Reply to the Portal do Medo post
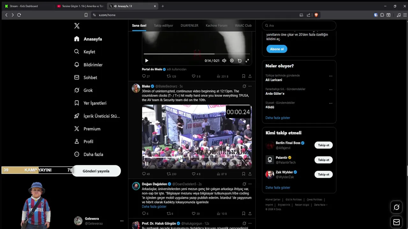 [146, 76]
